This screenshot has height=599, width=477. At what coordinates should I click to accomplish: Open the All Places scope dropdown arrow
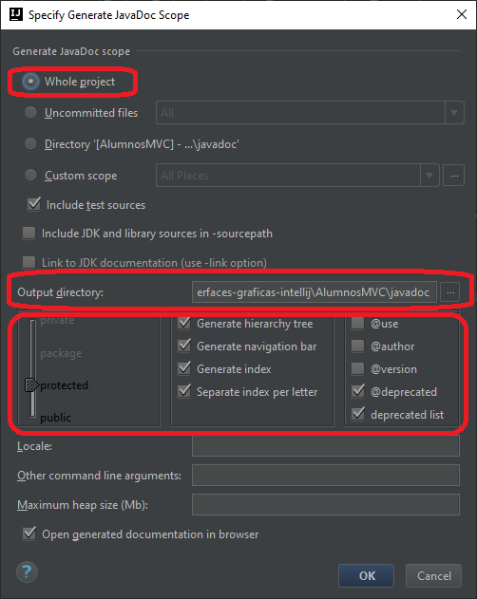(429, 176)
